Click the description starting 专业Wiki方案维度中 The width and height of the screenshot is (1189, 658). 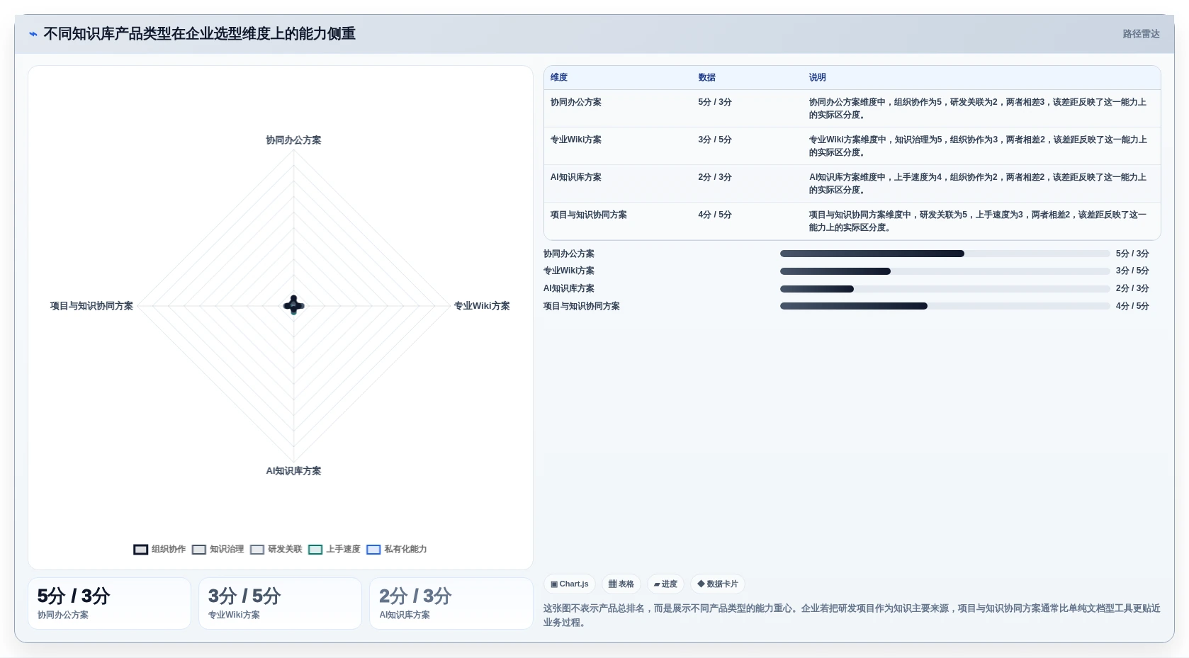[978, 146]
